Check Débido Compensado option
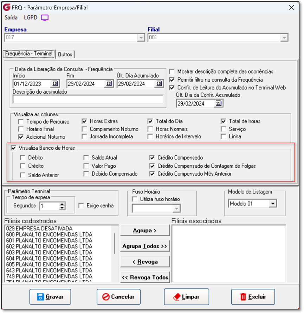Image resolution: width=304 pixels, height=314 pixels. (86, 174)
